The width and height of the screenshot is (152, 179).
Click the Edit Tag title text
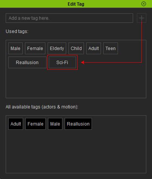76,4
